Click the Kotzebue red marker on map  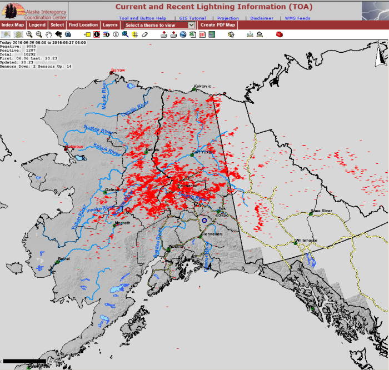point(66,149)
